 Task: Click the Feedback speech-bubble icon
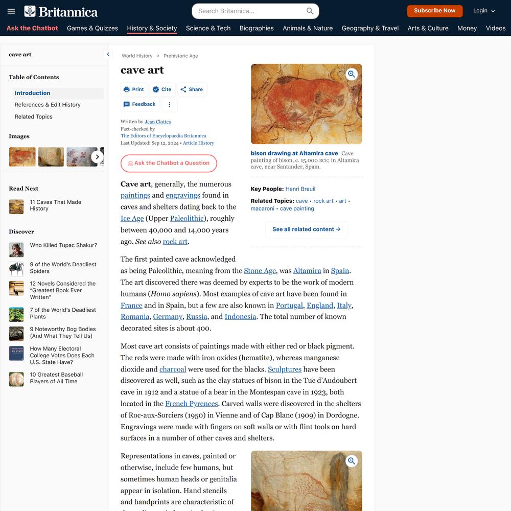click(126, 104)
